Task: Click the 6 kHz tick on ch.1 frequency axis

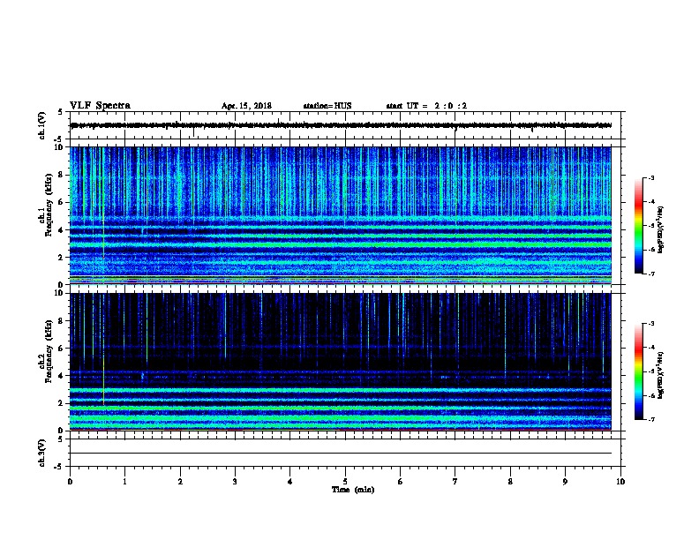Action: [62, 202]
